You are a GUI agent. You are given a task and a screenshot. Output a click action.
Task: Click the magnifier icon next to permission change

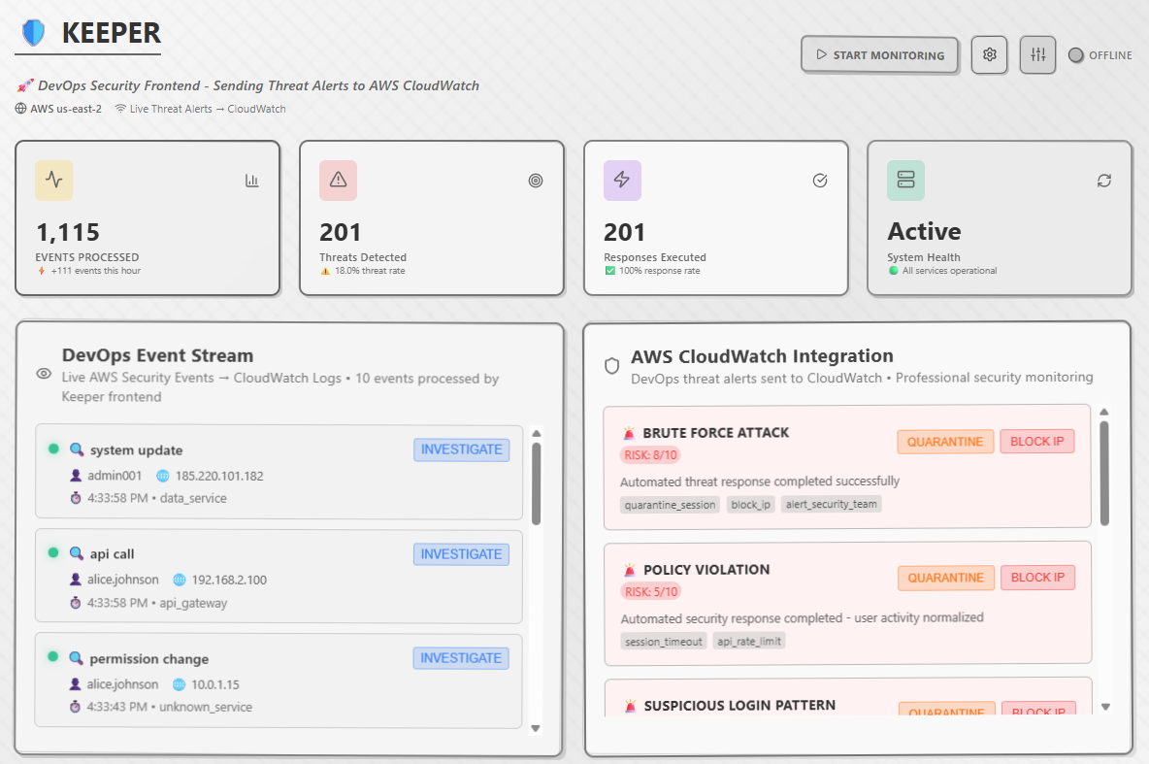77,658
